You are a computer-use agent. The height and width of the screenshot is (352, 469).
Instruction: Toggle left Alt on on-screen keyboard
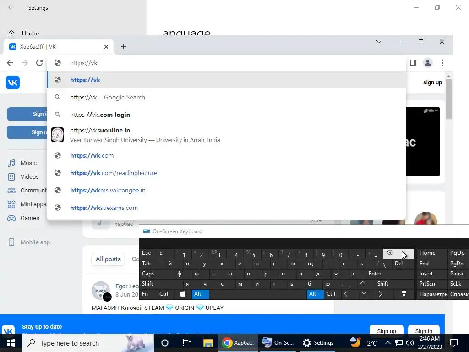click(x=200, y=294)
